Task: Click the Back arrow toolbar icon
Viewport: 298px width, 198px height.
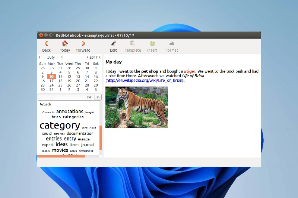Action: [x=46, y=43]
